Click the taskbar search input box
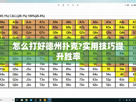Screen dimensions: 136x102 [7, 100]
